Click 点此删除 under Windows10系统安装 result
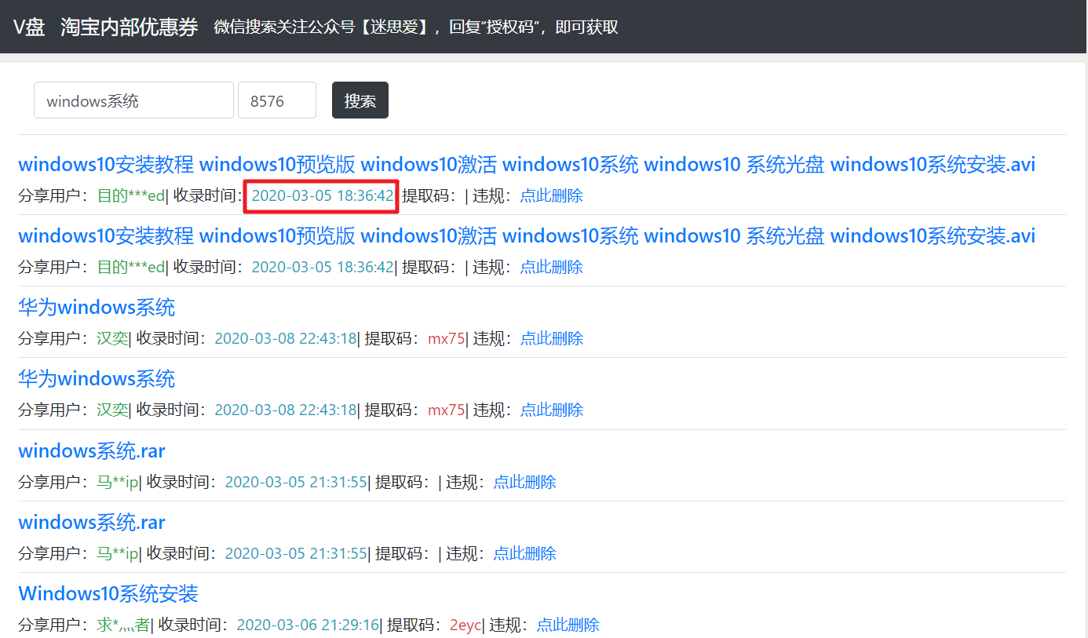The width and height of the screenshot is (1088, 638). click(x=568, y=625)
